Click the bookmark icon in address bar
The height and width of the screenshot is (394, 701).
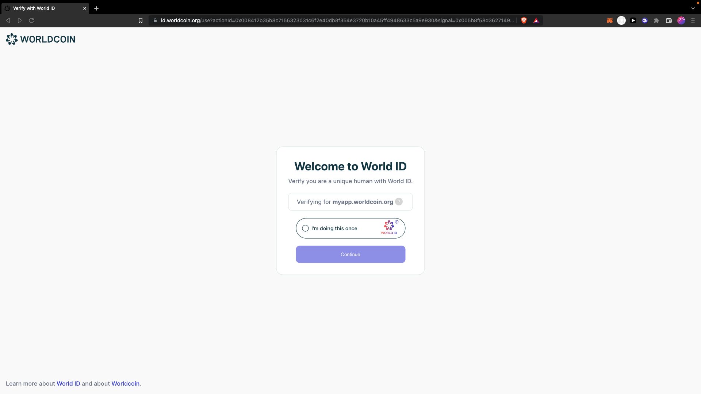pos(140,20)
